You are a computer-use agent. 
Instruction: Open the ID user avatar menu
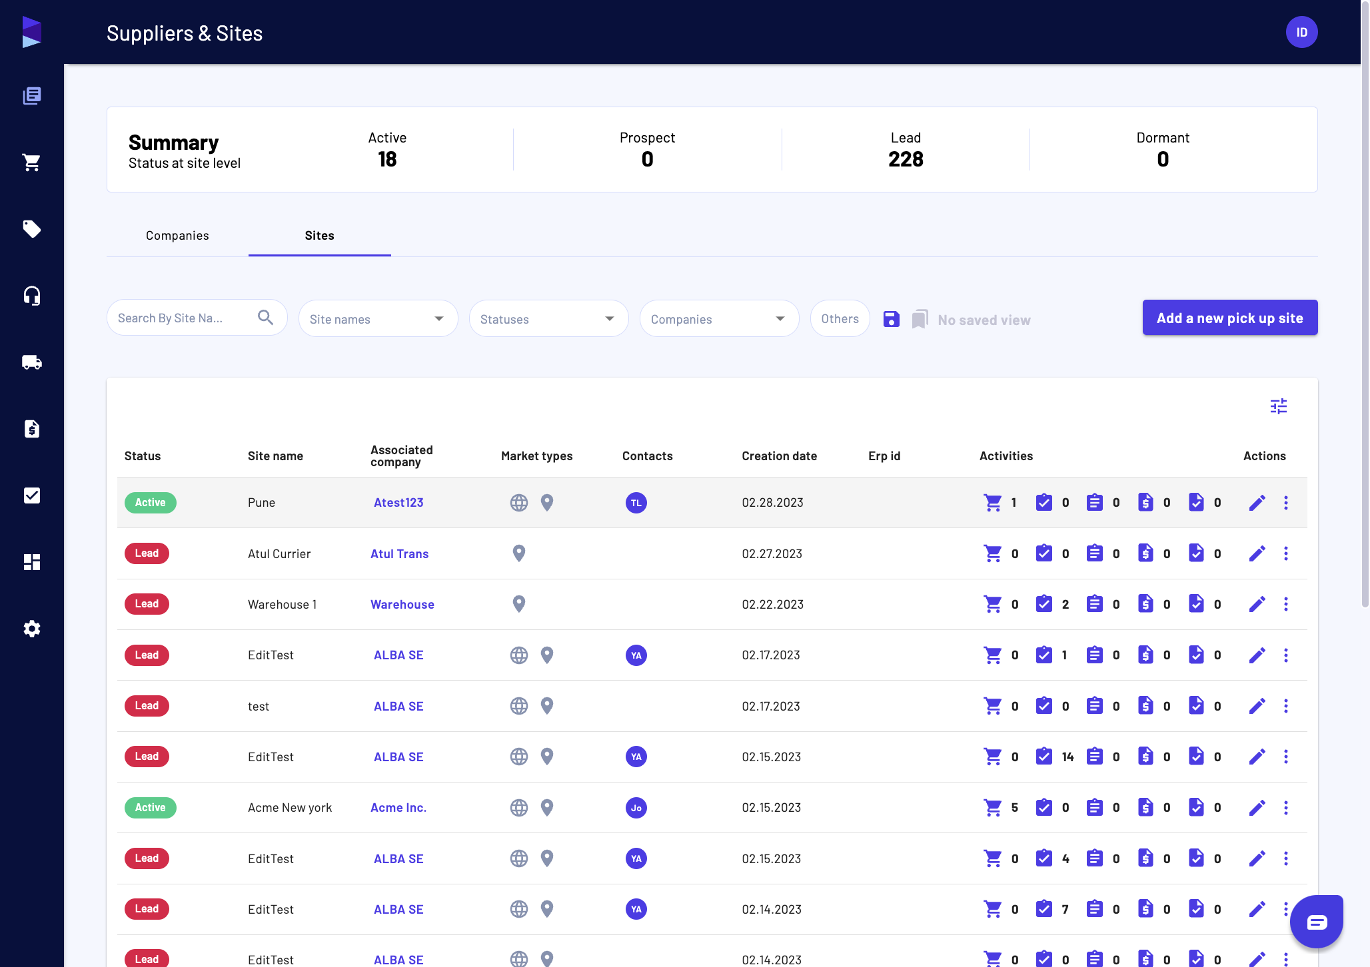click(x=1301, y=32)
